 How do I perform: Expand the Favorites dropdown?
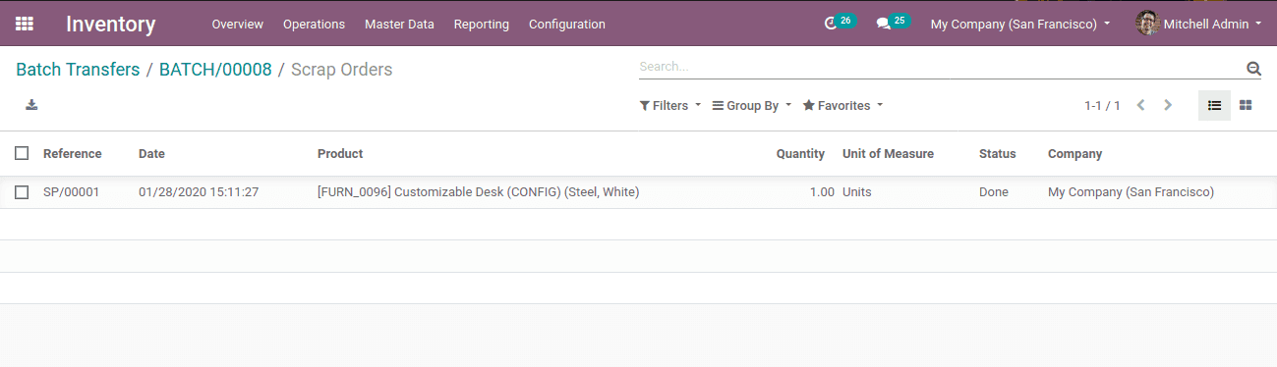(843, 105)
